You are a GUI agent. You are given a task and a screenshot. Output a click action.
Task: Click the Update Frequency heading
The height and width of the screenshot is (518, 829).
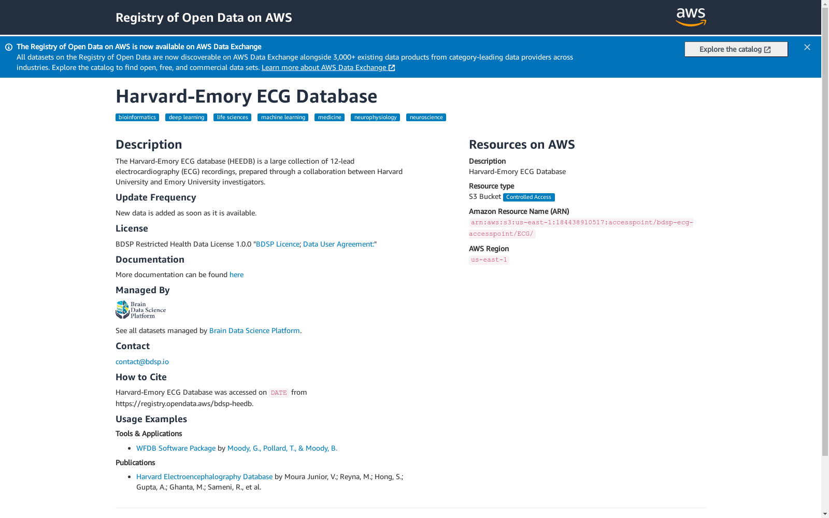coord(155,197)
